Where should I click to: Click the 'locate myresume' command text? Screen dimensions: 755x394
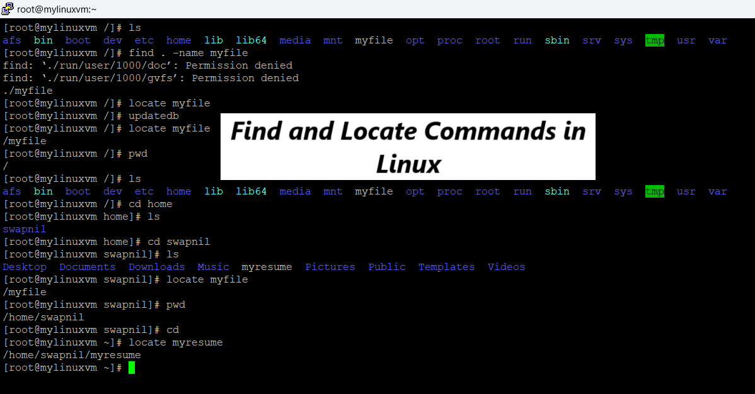(x=176, y=342)
